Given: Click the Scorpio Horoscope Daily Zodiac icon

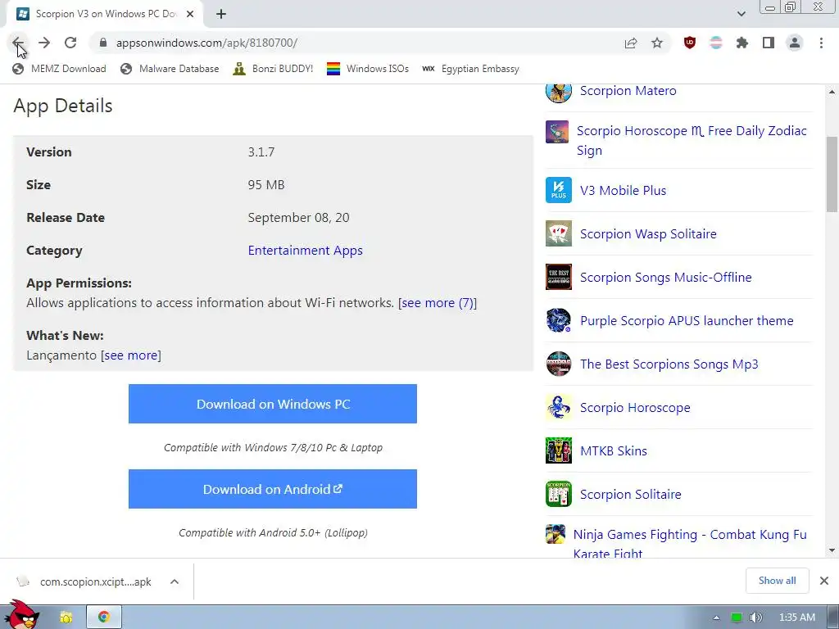Looking at the screenshot, I should pos(557,132).
